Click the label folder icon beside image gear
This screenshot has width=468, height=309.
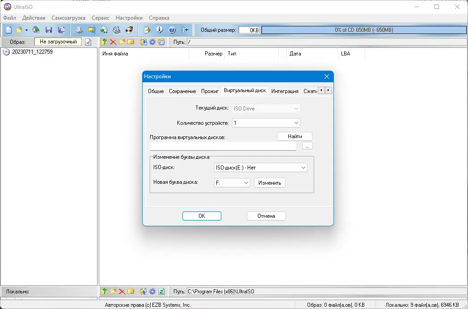pos(161,42)
